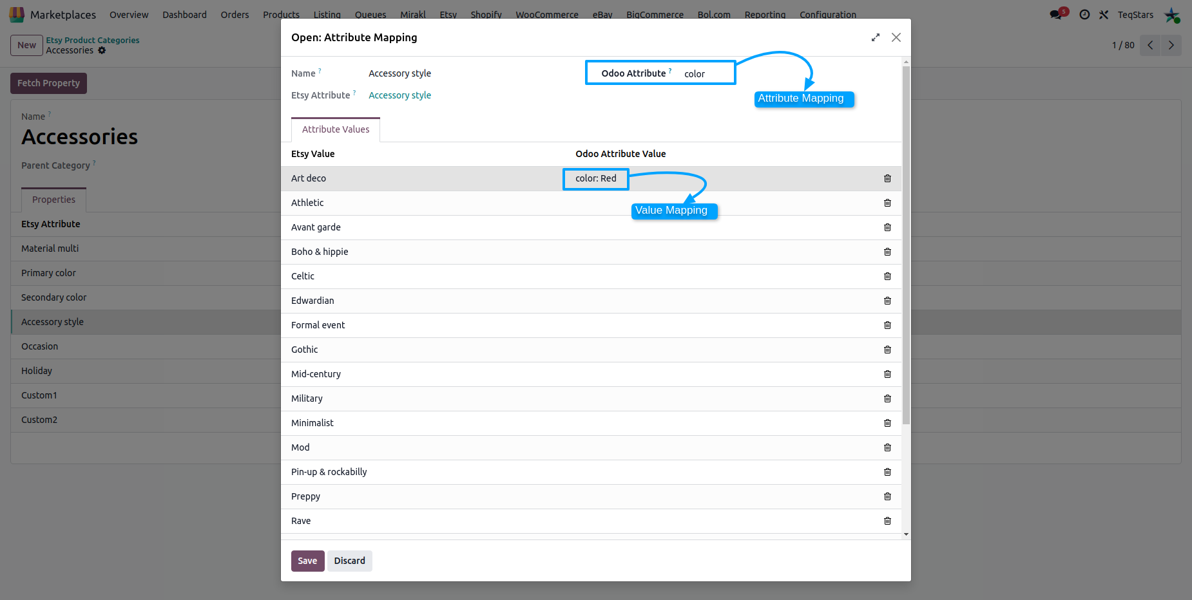Delete the Formal event value row
Screen dimensions: 1192x600
[x=887, y=325]
